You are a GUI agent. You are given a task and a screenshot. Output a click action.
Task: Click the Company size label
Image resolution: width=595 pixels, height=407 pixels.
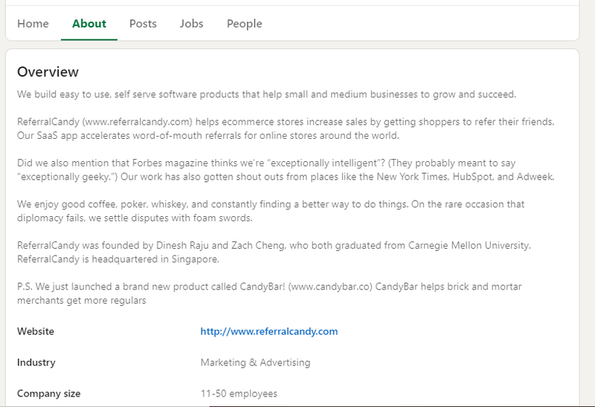click(x=48, y=394)
